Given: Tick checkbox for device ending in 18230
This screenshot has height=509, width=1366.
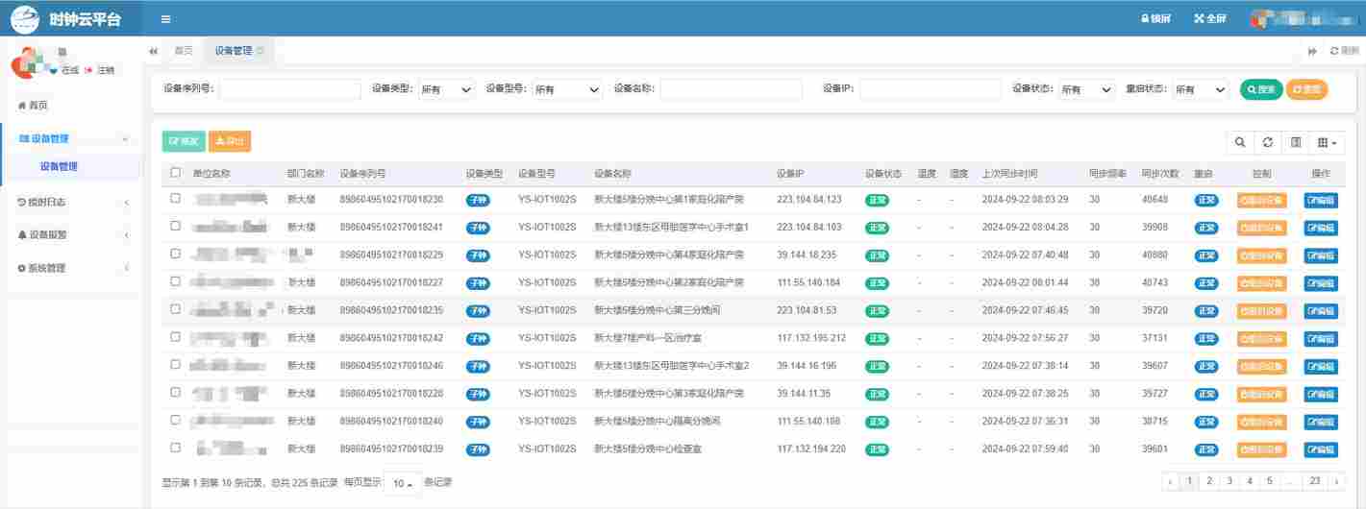Looking at the screenshot, I should [175, 199].
